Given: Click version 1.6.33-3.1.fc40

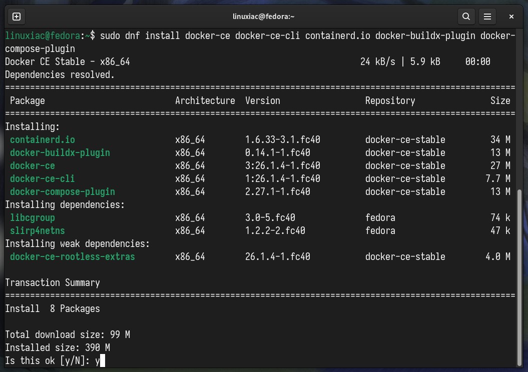Looking at the screenshot, I should [x=283, y=139].
